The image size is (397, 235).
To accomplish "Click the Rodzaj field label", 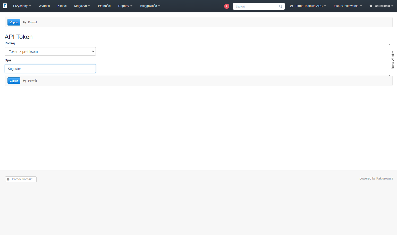I will pos(10,43).
